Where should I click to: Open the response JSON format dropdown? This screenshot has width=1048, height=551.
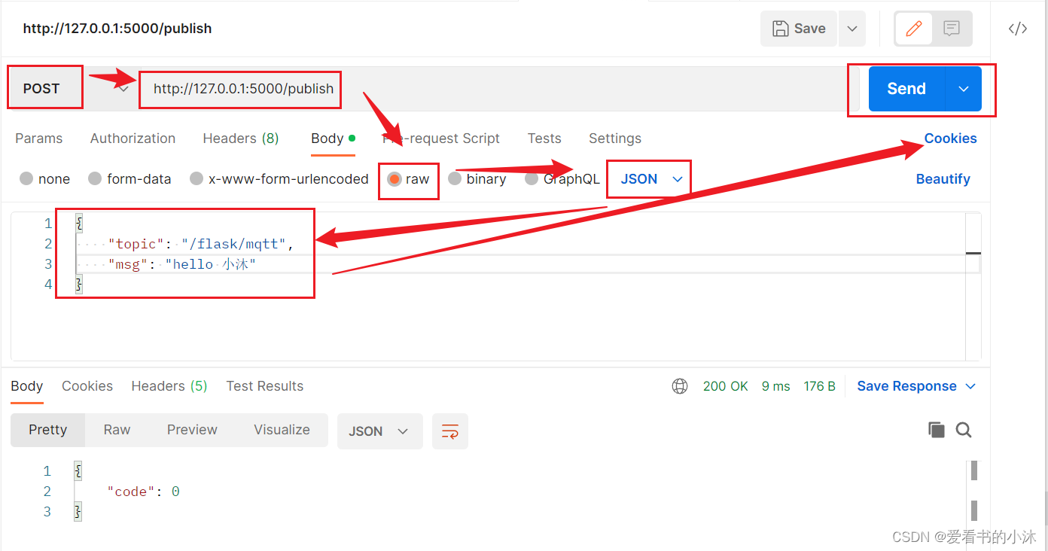379,431
